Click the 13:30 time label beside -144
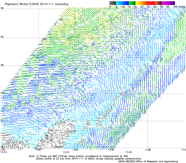The image size is (186, 163). pos(66,152)
